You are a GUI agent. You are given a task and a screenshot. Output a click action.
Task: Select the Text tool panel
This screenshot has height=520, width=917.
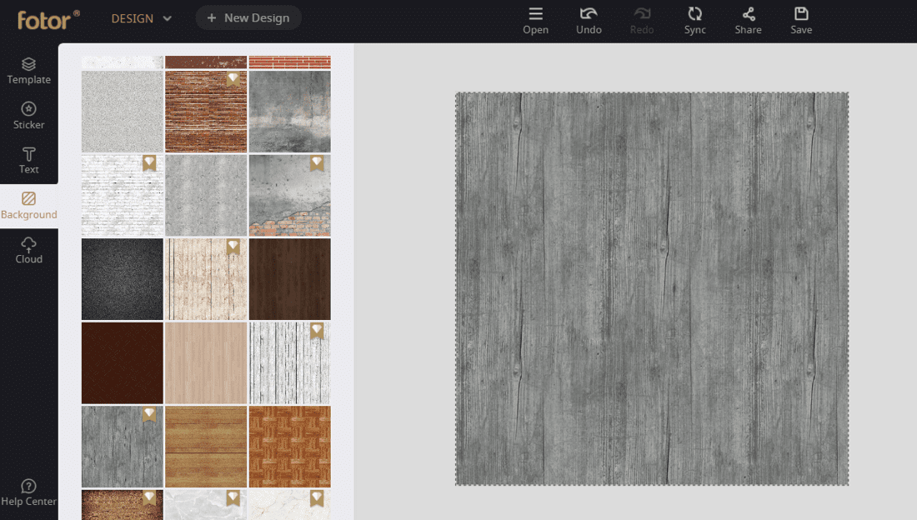[28, 161]
